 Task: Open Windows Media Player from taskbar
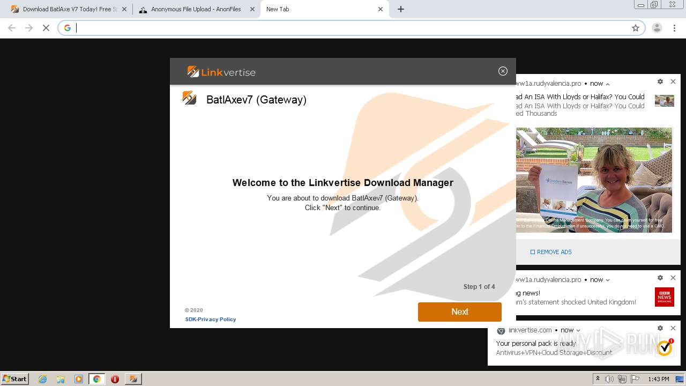click(x=79, y=379)
